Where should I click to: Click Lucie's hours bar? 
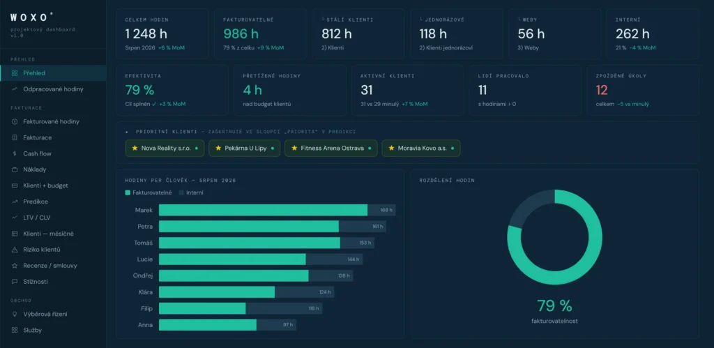click(x=261, y=259)
